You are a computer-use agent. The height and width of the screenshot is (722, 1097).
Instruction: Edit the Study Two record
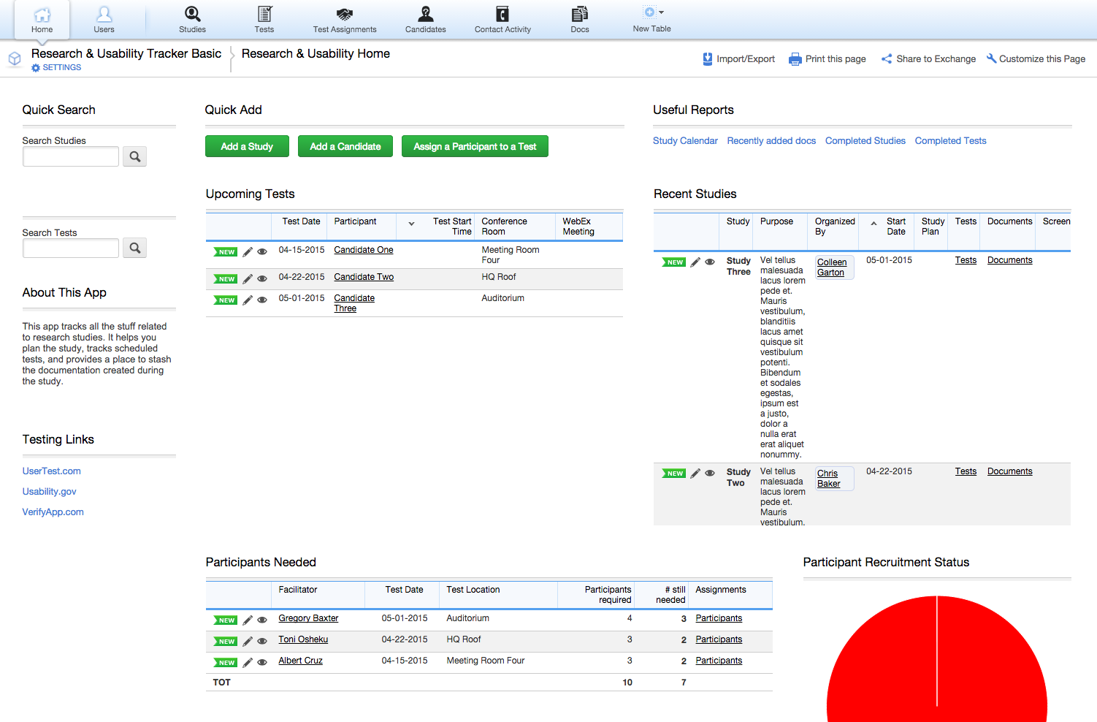point(695,474)
